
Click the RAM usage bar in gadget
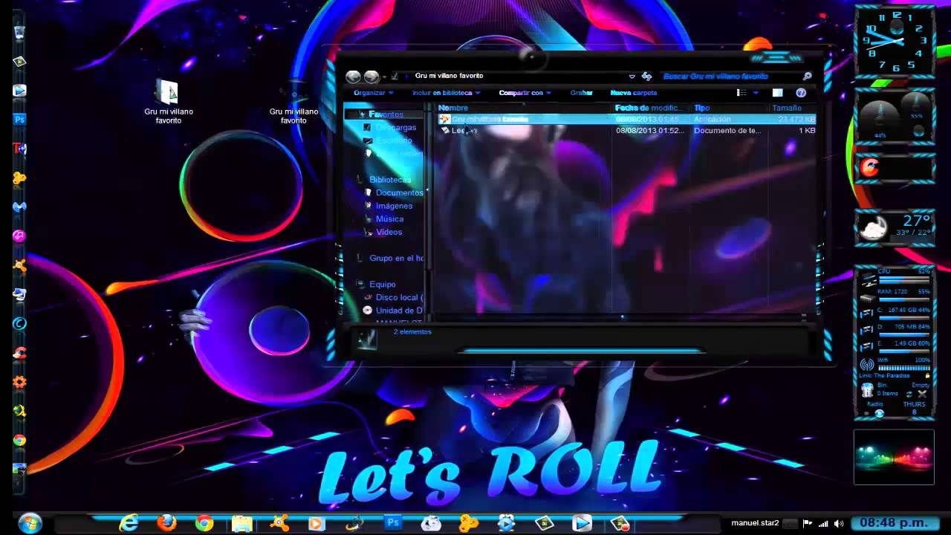[904, 300]
